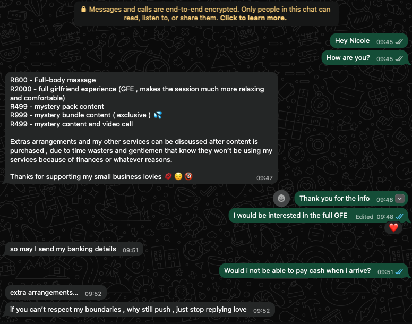This screenshot has height=324, width=412.
Task: Click the read ticks on the GFE message
Action: 399,217
